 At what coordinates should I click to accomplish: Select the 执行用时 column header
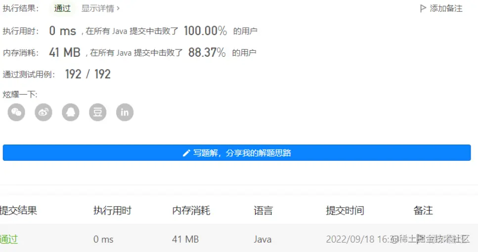pyautogui.click(x=112, y=211)
